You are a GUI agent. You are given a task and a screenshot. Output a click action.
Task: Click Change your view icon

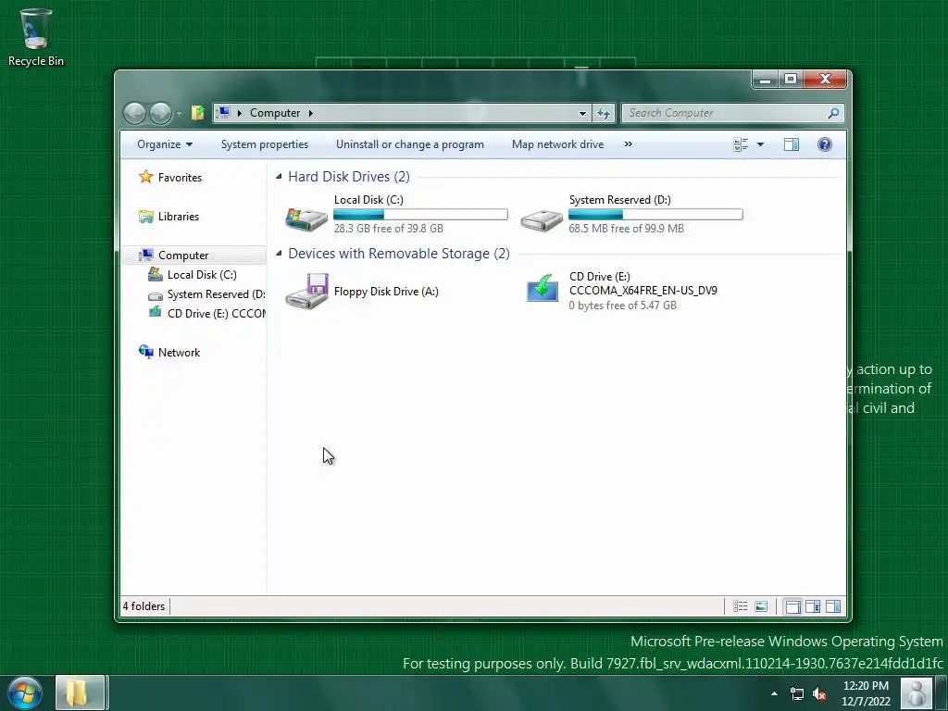pyautogui.click(x=741, y=144)
